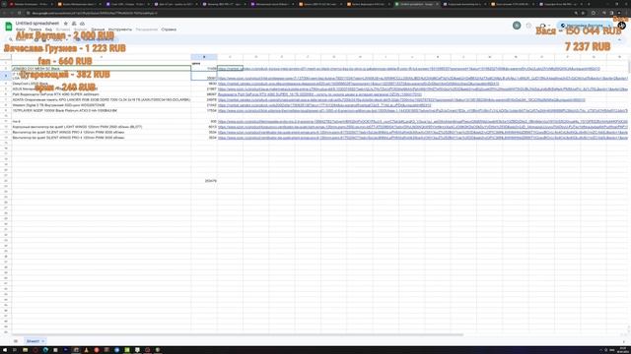The height and width of the screenshot is (354, 631).
Task: Open the taskbar clock and date
Action: [623, 350]
